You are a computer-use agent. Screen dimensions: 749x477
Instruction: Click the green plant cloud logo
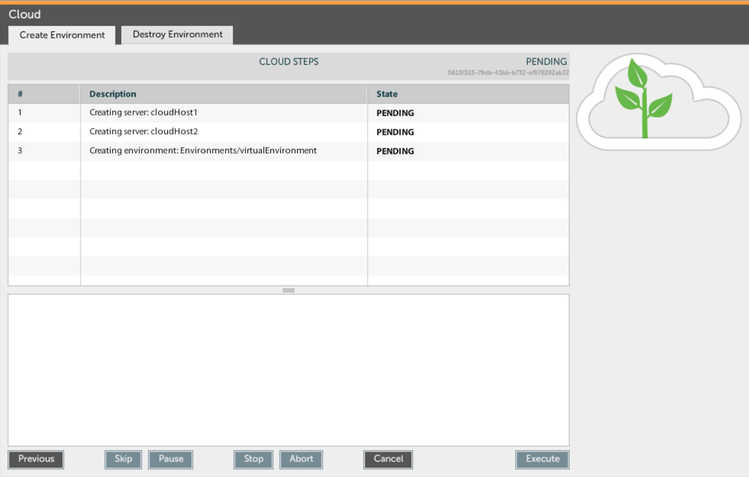coord(657,101)
